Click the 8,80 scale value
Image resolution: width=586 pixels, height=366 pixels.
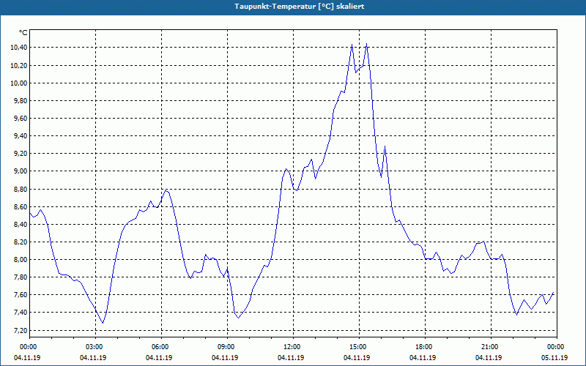click(21, 190)
